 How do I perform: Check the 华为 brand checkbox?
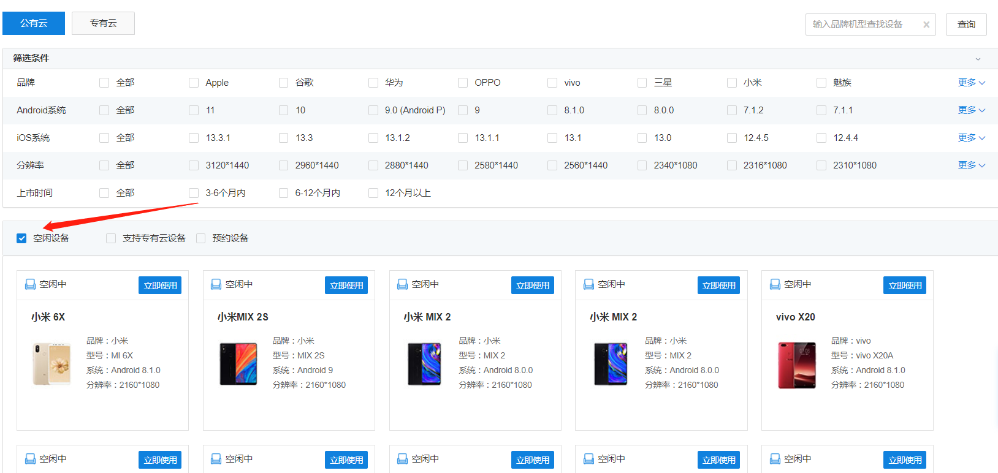[x=373, y=83]
